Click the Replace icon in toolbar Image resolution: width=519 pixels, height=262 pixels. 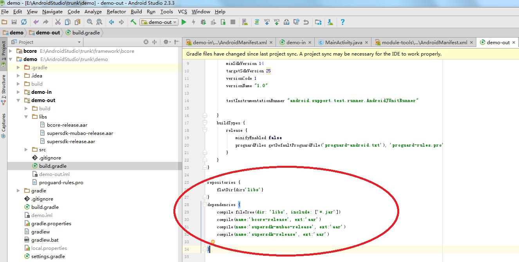coord(99,22)
